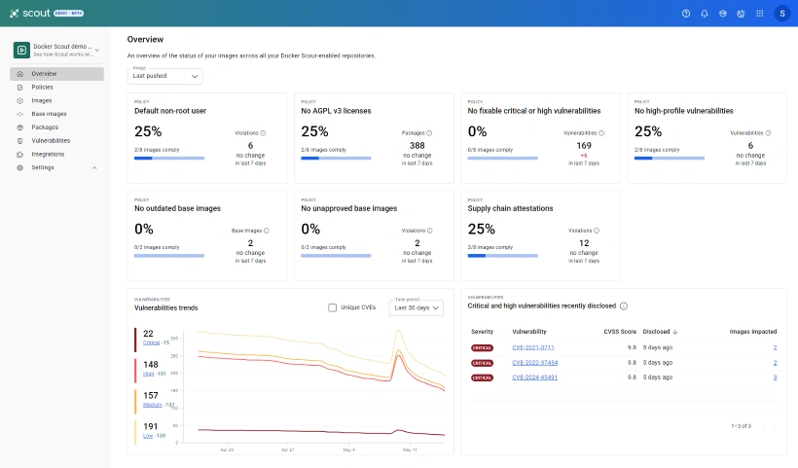
Task: Open the Default non-root user policy card
Action: 207,138
